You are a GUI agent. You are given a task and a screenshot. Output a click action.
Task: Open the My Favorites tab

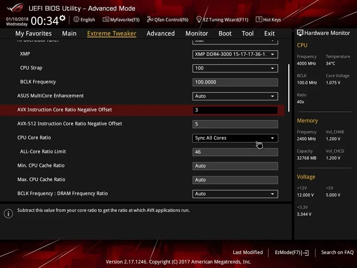click(x=33, y=33)
